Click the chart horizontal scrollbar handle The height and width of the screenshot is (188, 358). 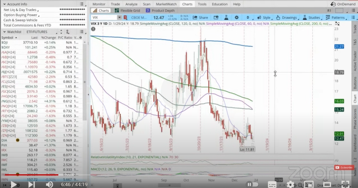pyautogui.click(x=169, y=185)
